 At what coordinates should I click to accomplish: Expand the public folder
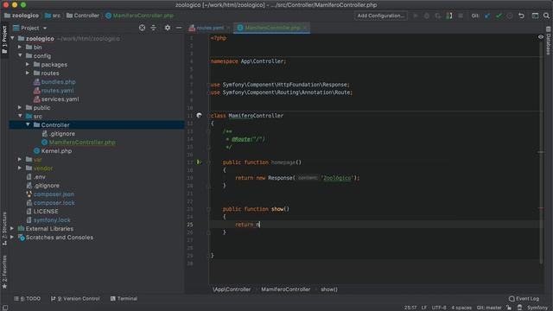coord(20,107)
